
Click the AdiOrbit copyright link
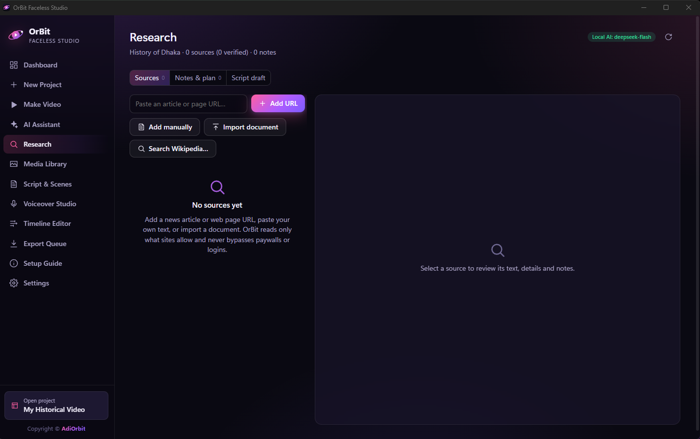click(x=73, y=429)
